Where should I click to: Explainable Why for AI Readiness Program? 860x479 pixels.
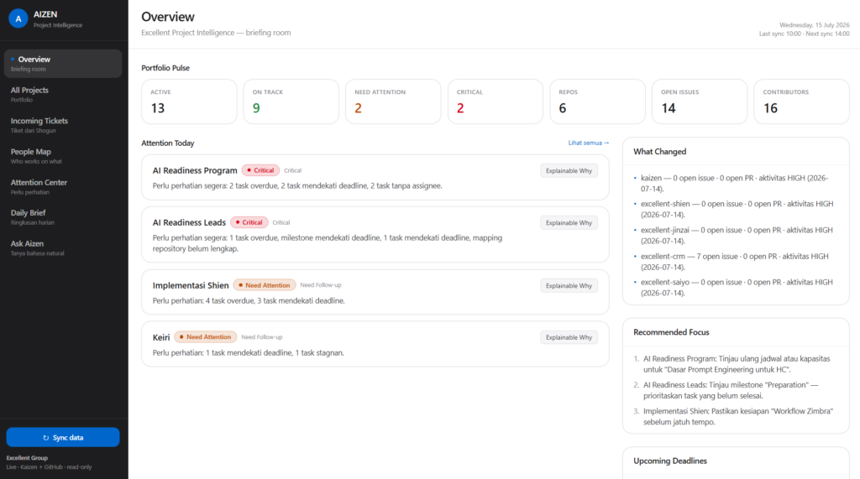click(x=569, y=170)
